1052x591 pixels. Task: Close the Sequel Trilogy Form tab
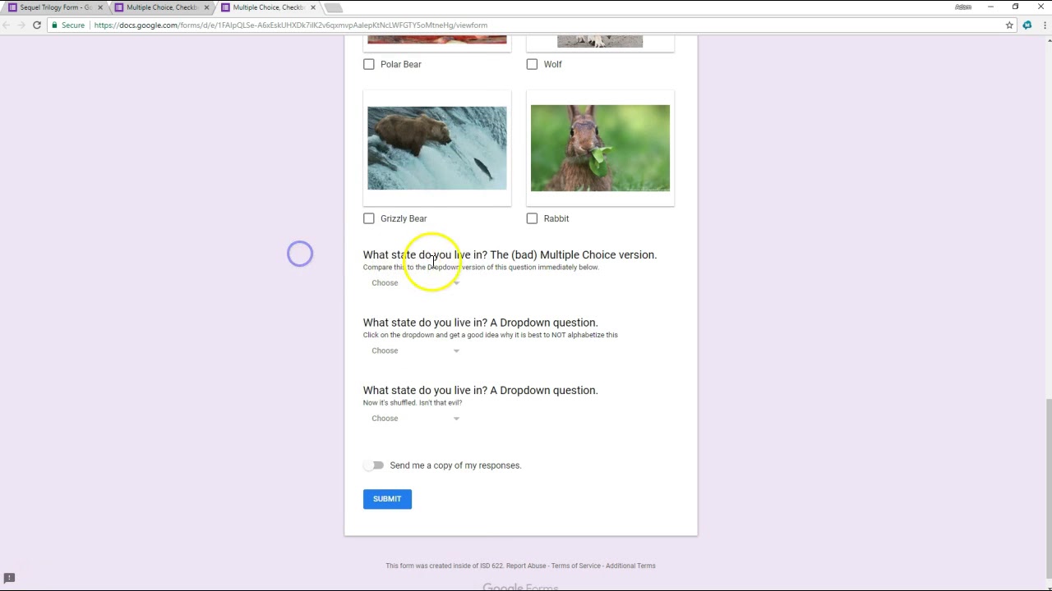pyautogui.click(x=100, y=7)
